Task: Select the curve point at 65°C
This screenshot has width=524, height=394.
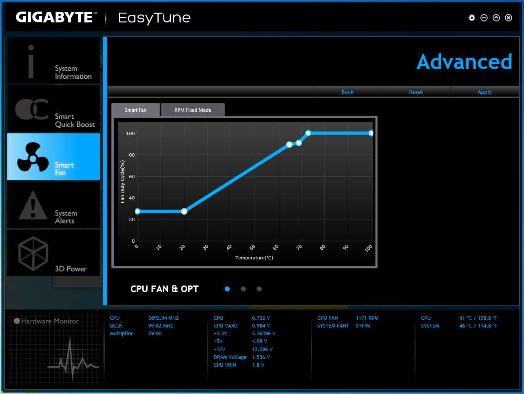Action: tap(289, 144)
